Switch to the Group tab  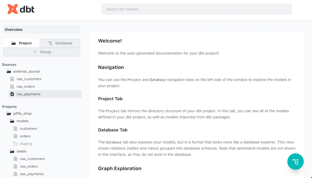[x=42, y=52]
